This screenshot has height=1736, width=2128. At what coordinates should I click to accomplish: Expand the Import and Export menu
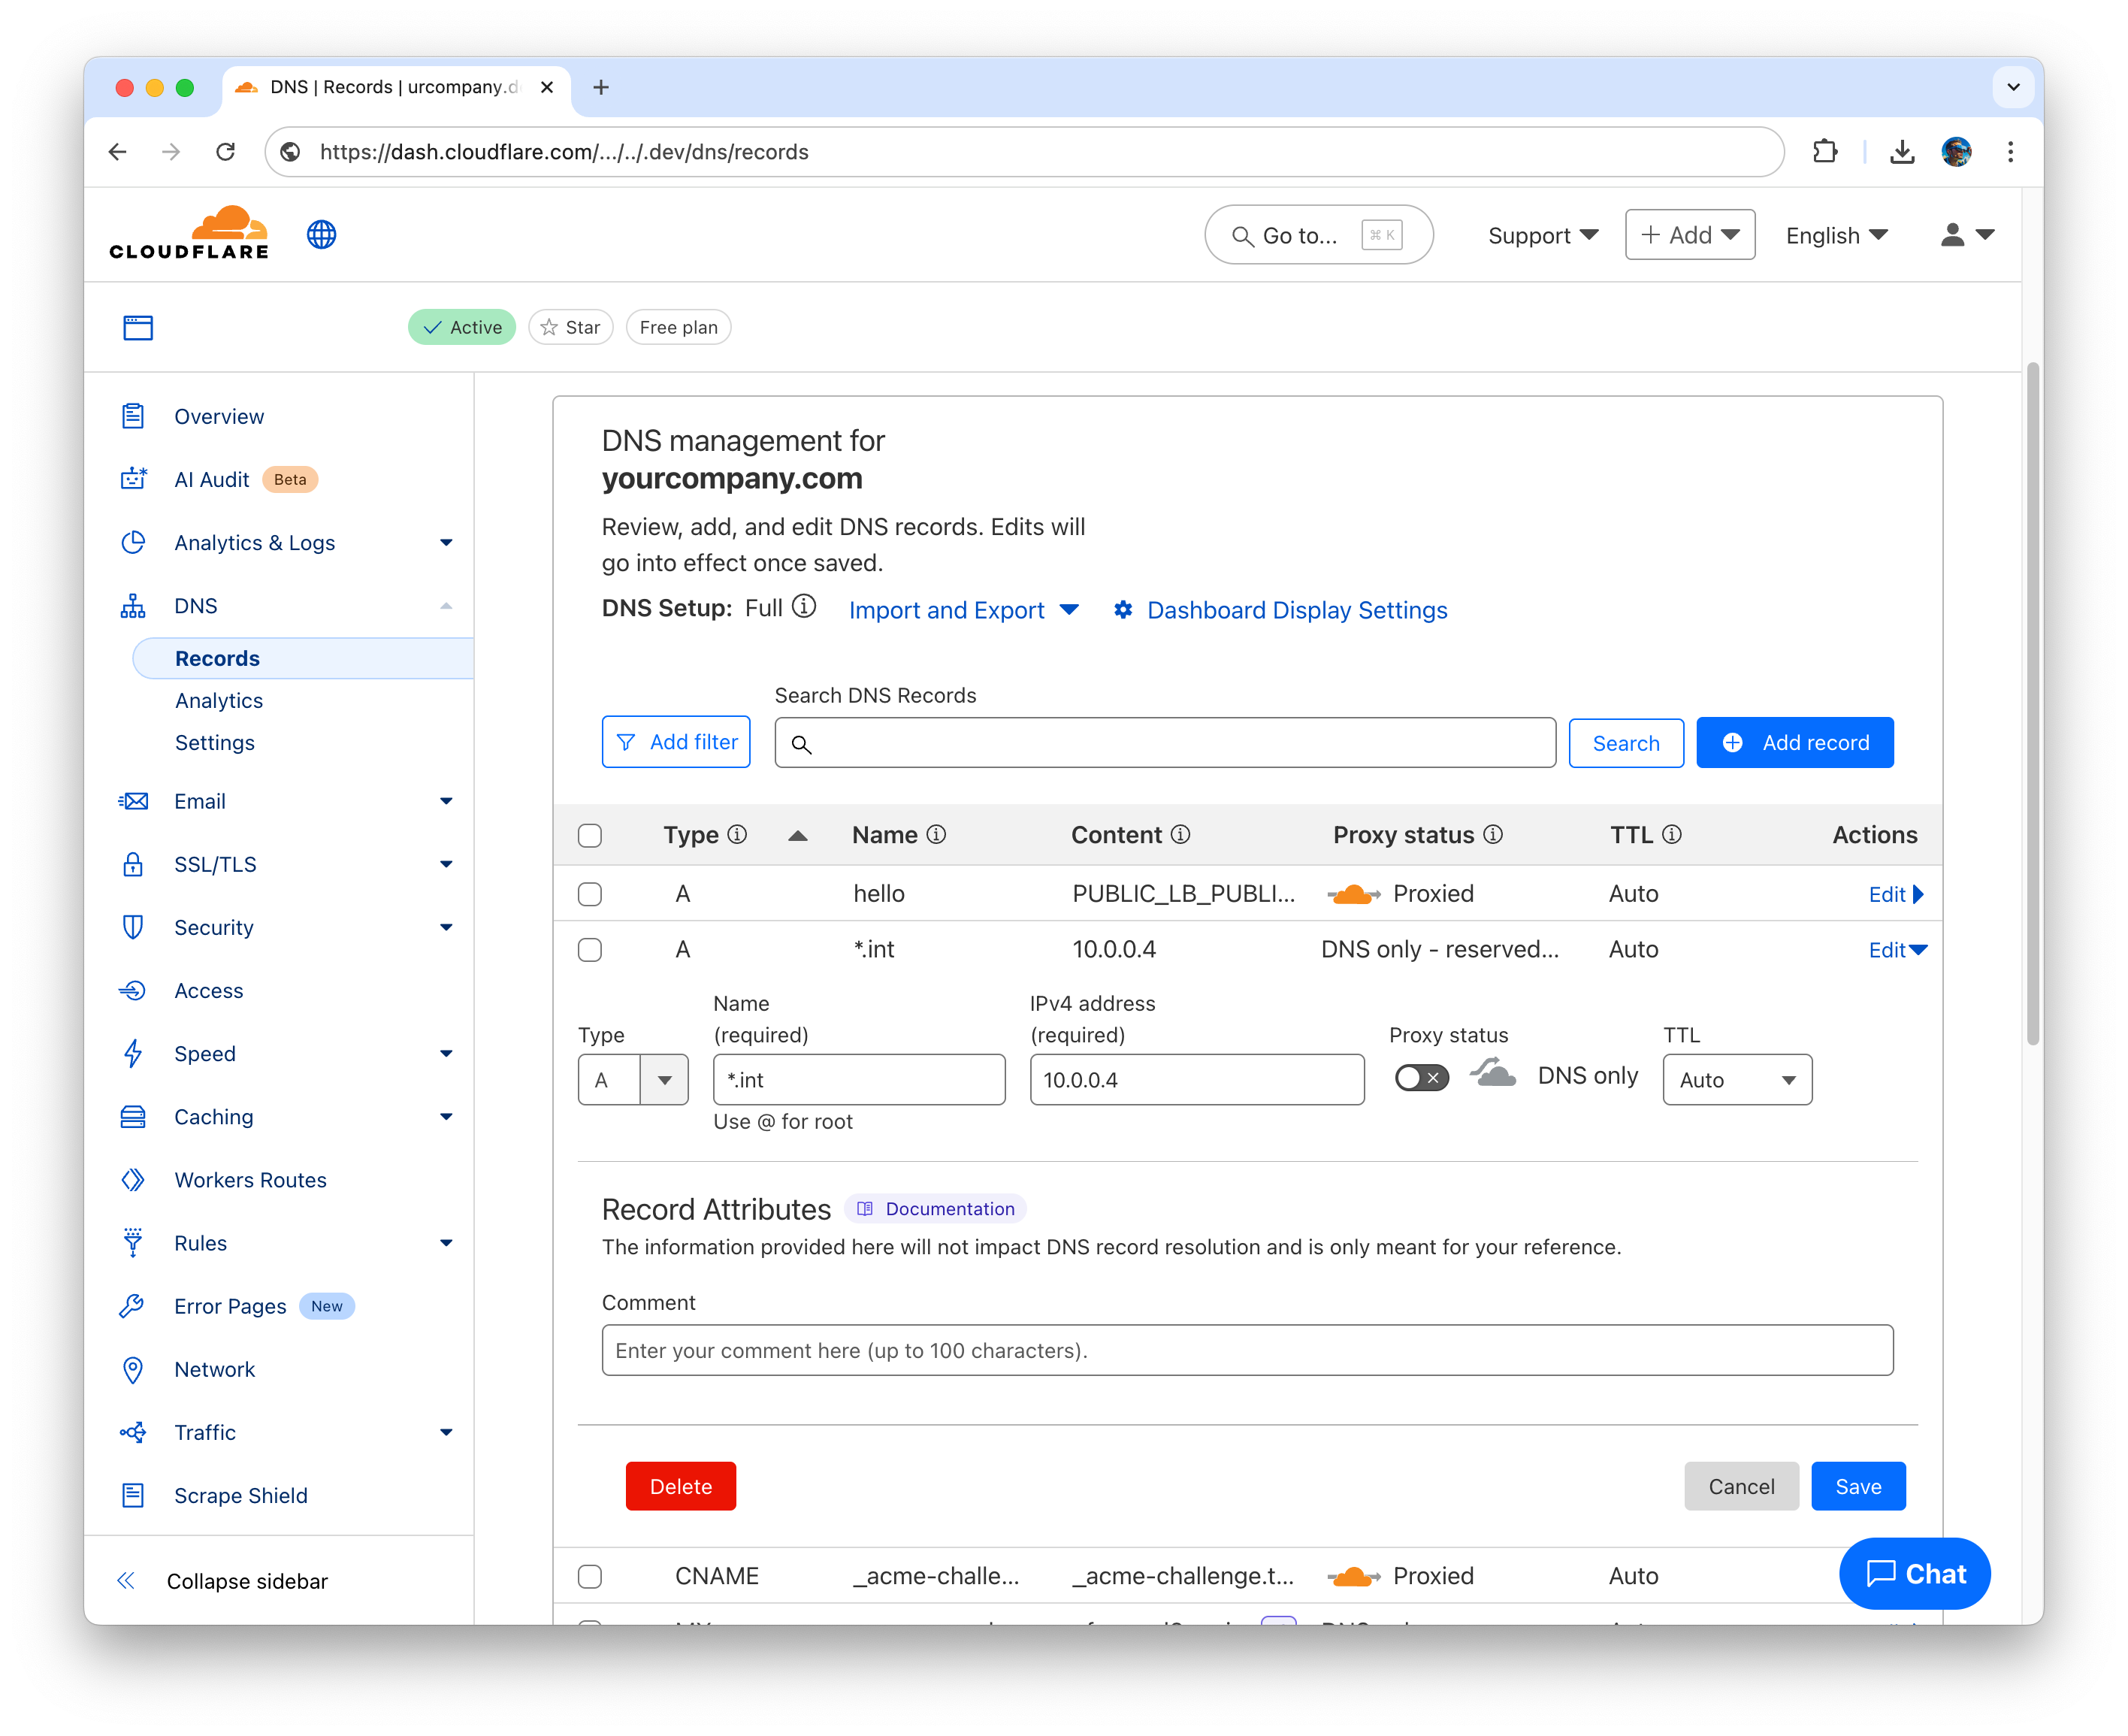963,610
